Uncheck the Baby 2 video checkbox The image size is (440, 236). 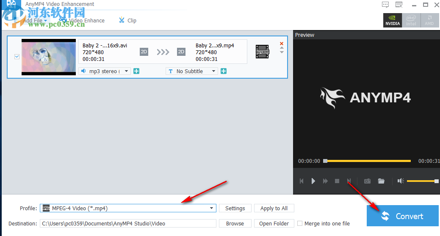(17, 57)
